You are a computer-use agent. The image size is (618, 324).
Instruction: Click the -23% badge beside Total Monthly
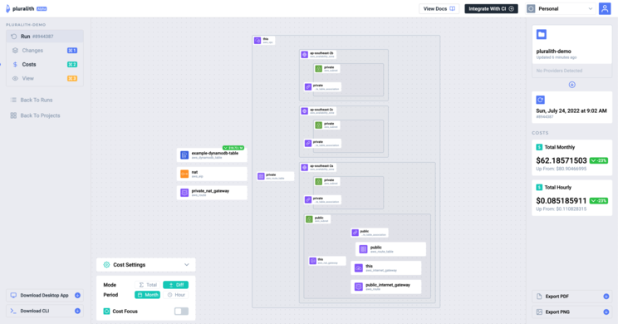[x=599, y=160]
